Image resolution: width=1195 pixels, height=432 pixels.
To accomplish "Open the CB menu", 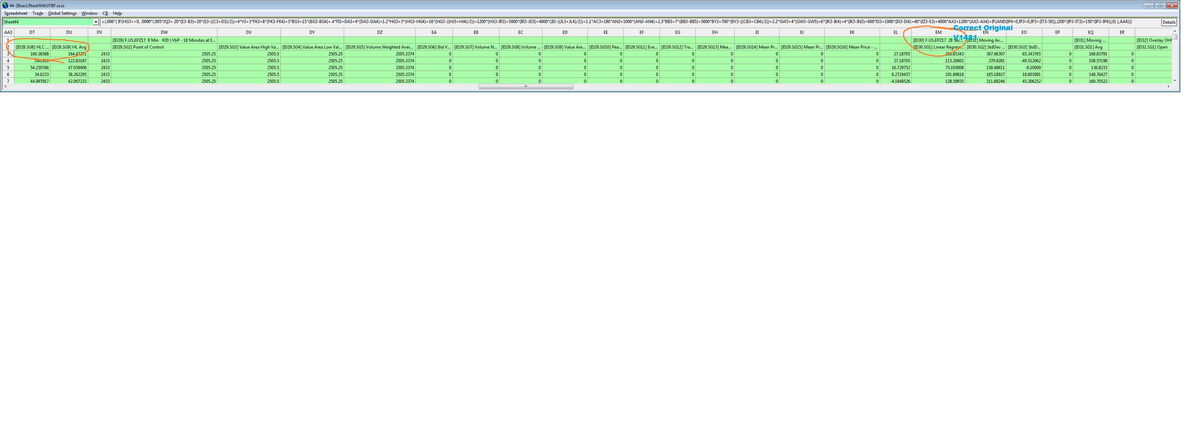I will (x=105, y=13).
